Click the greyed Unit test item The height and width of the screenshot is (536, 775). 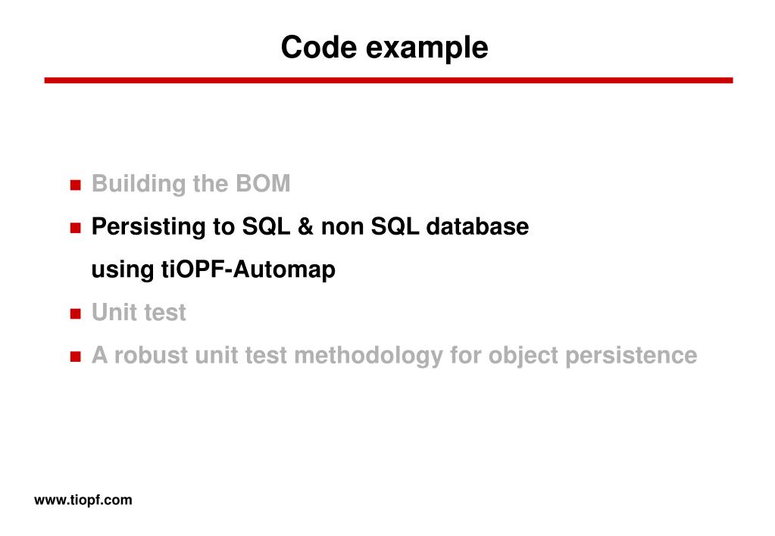tap(139, 312)
